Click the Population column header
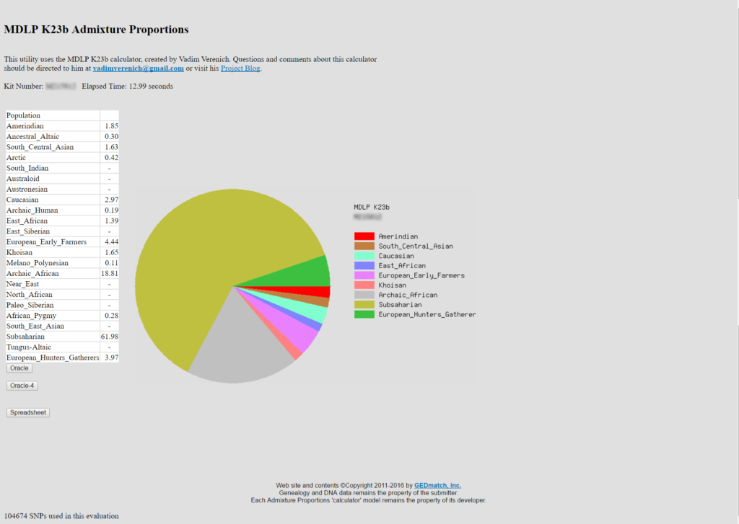This screenshot has height=524, width=739. click(x=25, y=115)
